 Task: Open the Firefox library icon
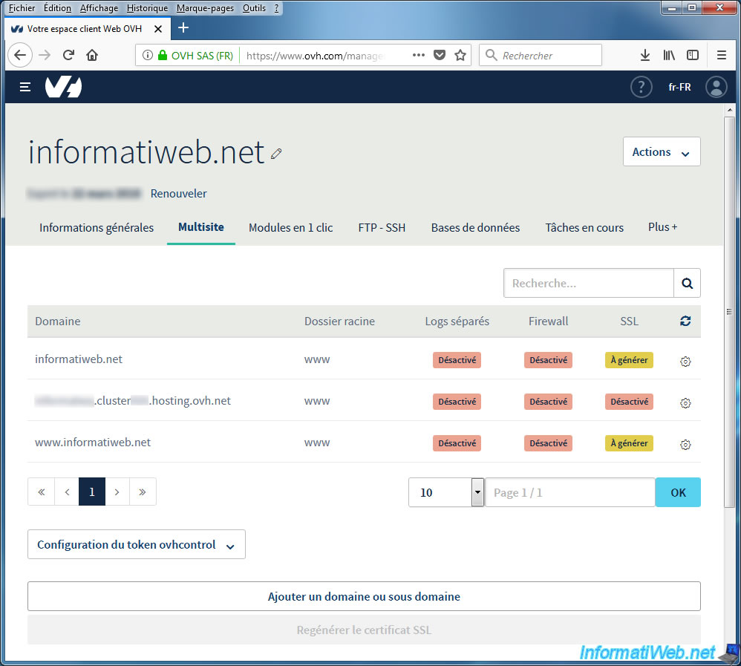click(669, 55)
